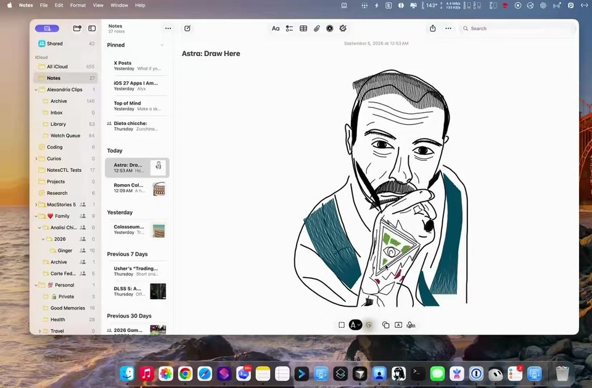The image size is (592, 388).
Task: Toggle the Markup pen tool in toolbar
Action: pyautogui.click(x=329, y=28)
